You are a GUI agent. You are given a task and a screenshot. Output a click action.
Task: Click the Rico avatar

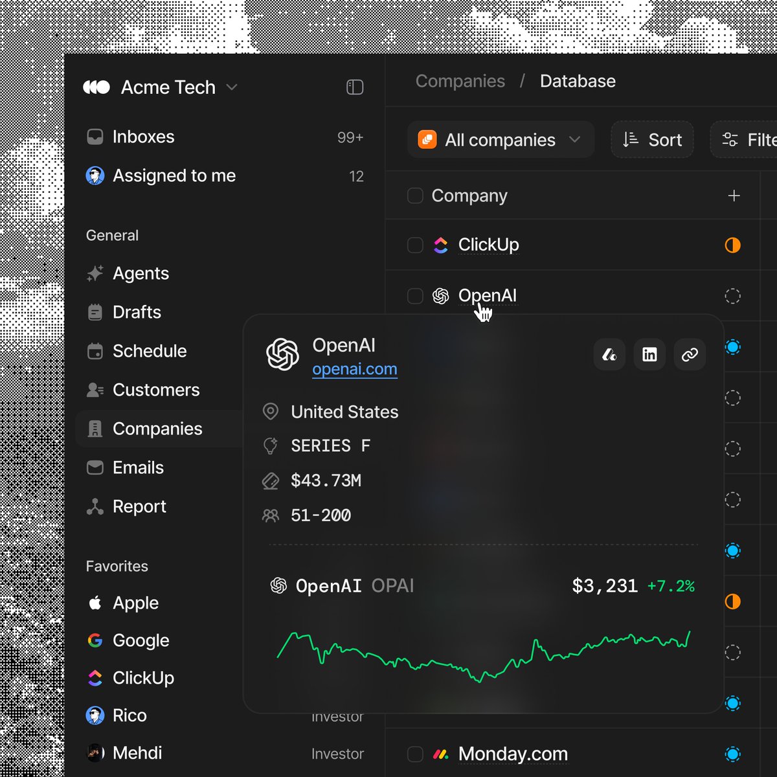(95, 715)
